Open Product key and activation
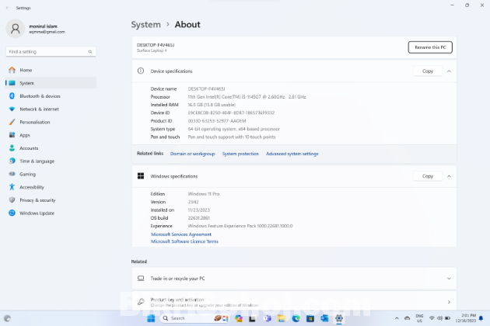 pyautogui.click(x=294, y=302)
